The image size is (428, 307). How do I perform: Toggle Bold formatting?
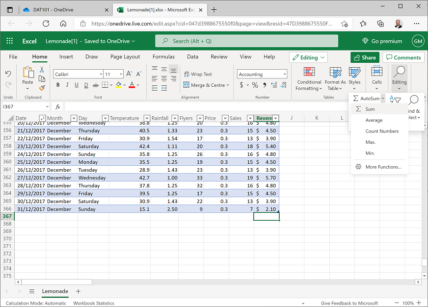coord(58,85)
